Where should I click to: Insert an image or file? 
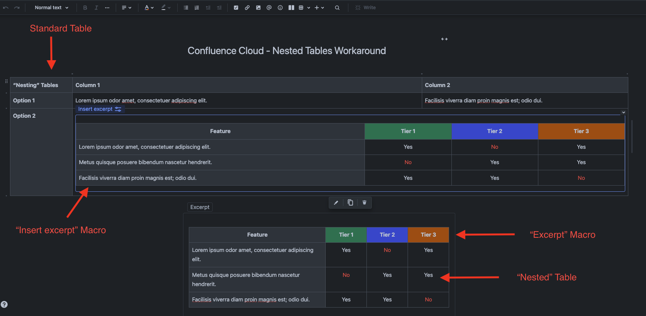tap(258, 8)
